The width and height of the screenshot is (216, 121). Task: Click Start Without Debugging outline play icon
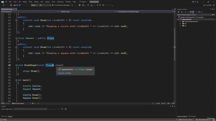[x=72, y=5]
